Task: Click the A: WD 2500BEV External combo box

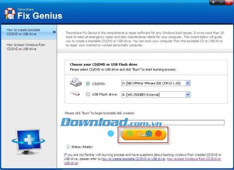Action: click(x=156, y=94)
